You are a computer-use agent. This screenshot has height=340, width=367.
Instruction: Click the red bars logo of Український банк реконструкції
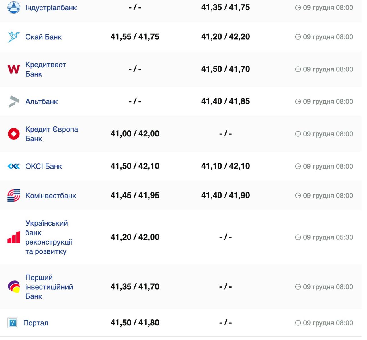click(x=14, y=237)
